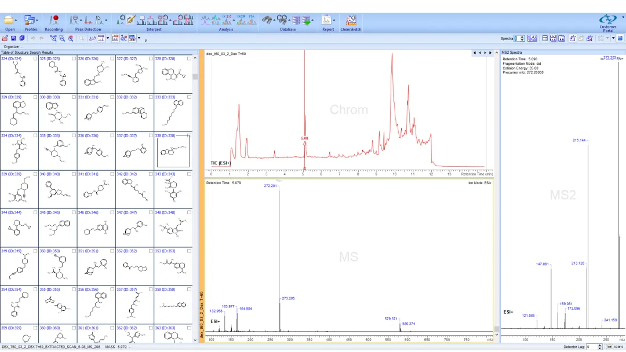Toggle the min detector lag unit button

pos(609,347)
